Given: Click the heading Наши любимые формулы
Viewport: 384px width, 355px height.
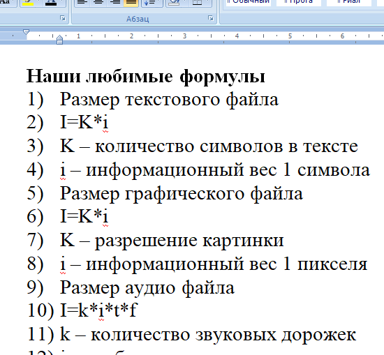Looking at the screenshot, I should [x=146, y=76].
